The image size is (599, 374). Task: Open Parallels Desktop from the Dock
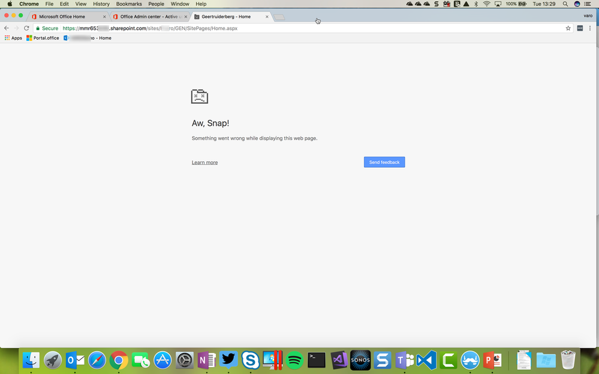click(272, 360)
